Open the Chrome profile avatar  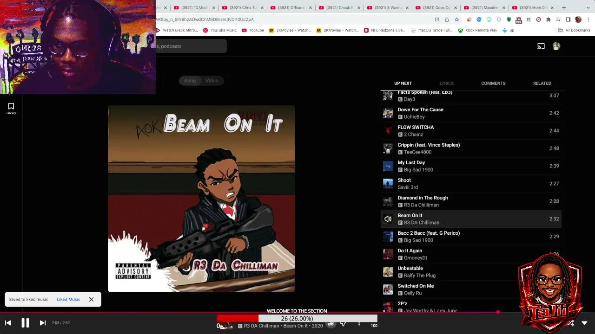(x=578, y=19)
